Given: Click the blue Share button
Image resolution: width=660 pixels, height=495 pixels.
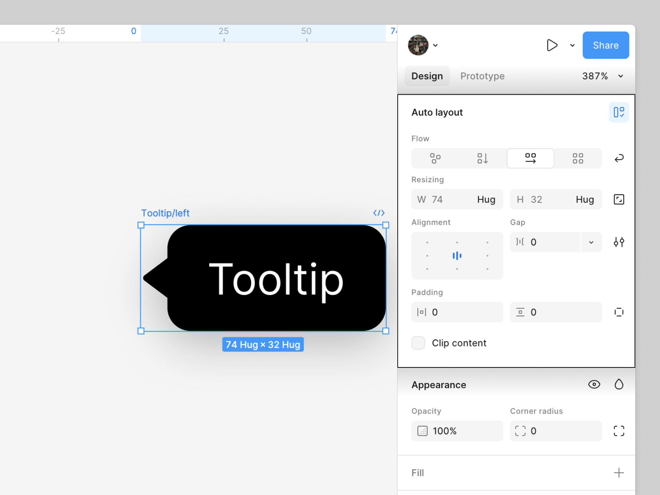Looking at the screenshot, I should coord(605,45).
